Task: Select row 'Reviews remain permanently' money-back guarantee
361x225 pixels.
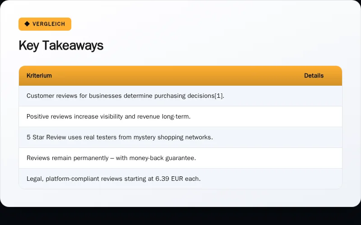Action: click(x=180, y=158)
